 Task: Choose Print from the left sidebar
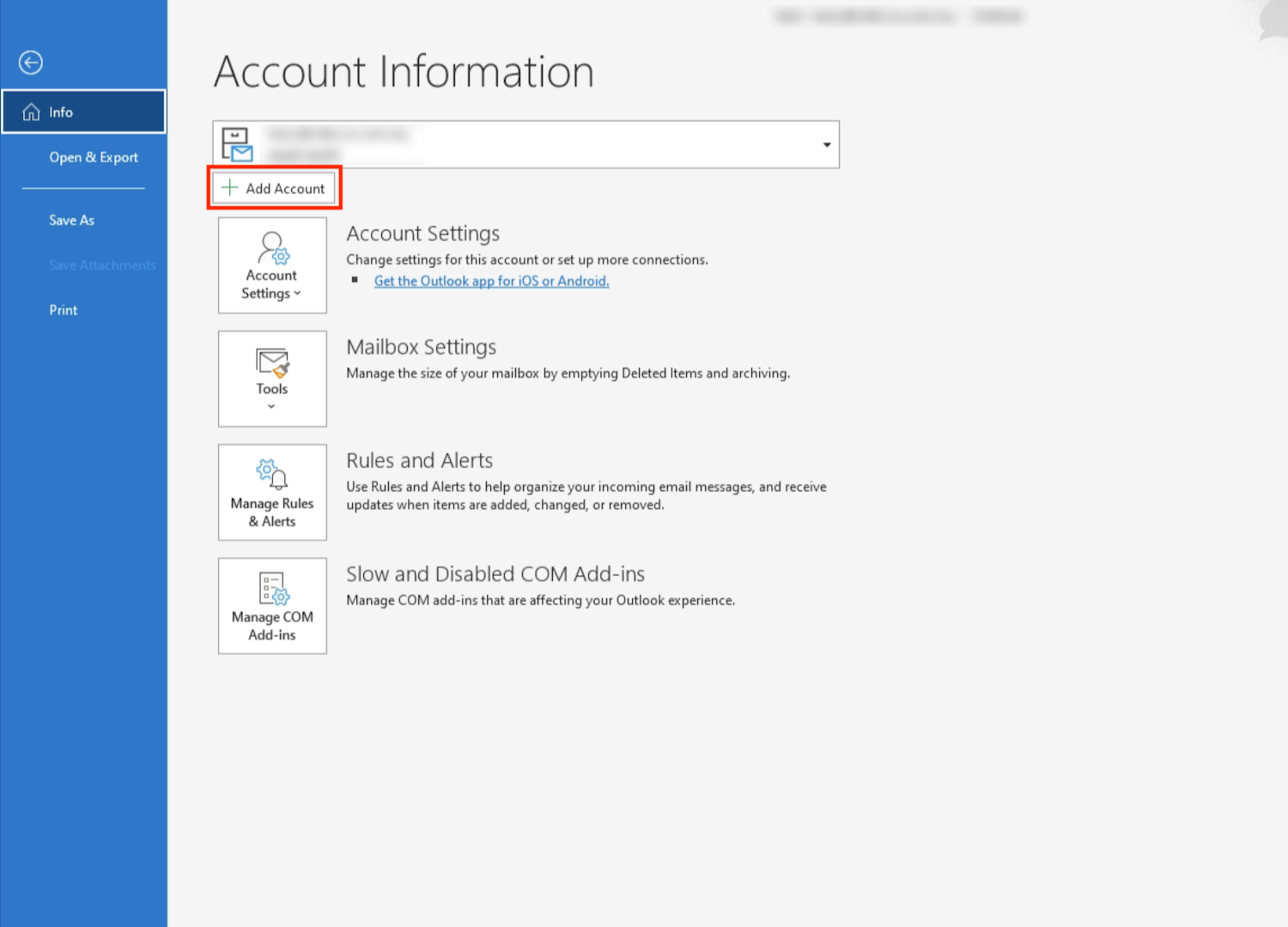pos(63,310)
